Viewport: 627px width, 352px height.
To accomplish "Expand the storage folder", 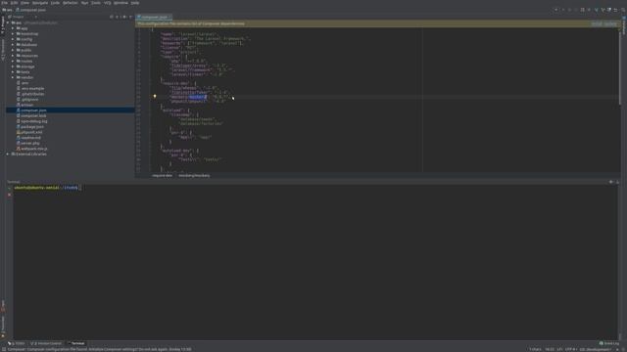I will (x=13, y=66).
